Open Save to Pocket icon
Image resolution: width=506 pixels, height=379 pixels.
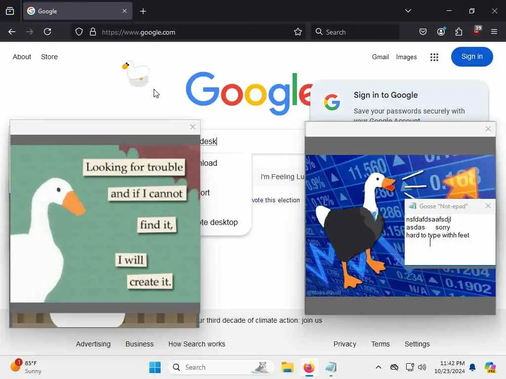coord(423,32)
